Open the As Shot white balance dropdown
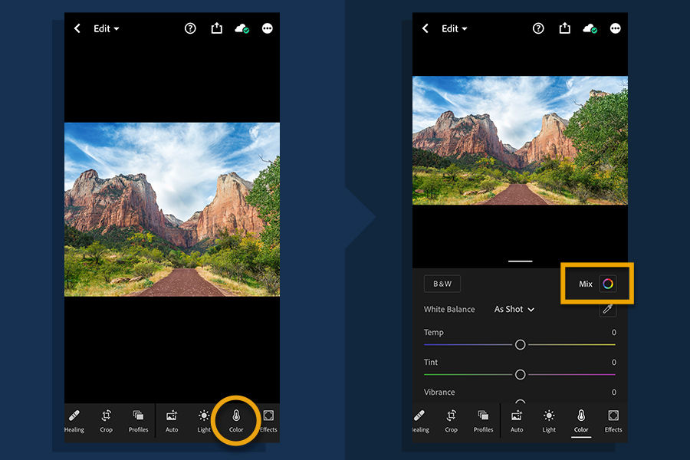This screenshot has height=460, width=690. (514, 309)
